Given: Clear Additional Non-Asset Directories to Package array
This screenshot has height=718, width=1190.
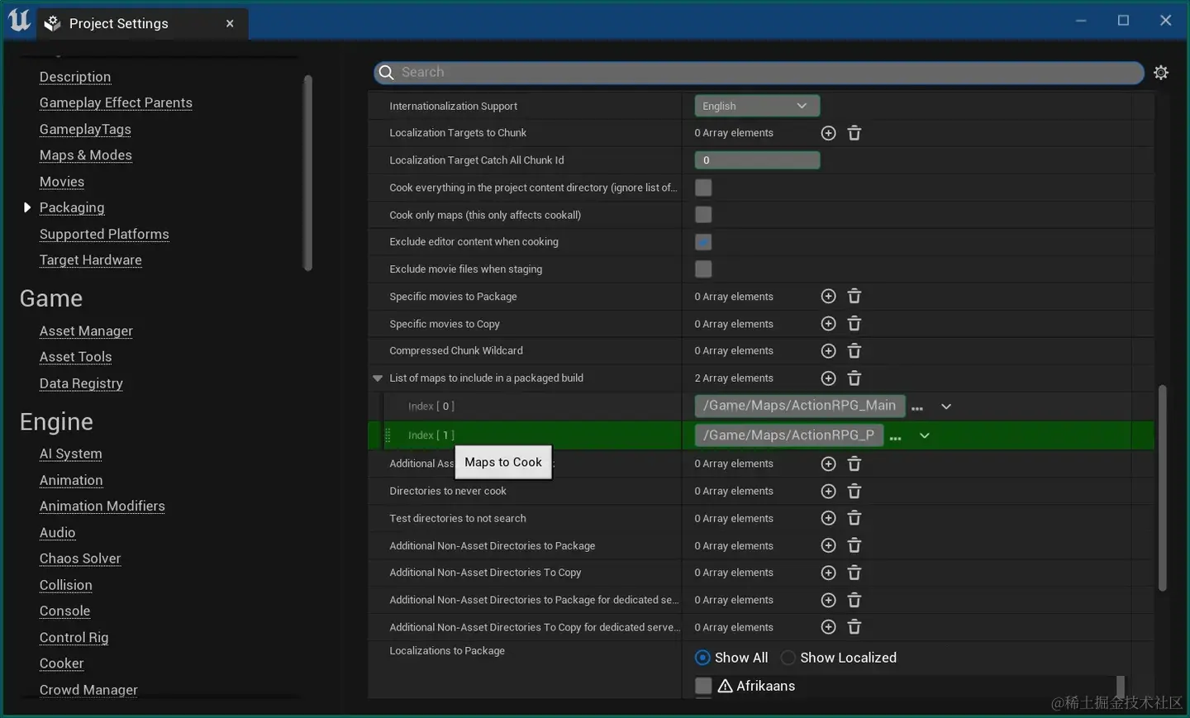Looking at the screenshot, I should 854,546.
